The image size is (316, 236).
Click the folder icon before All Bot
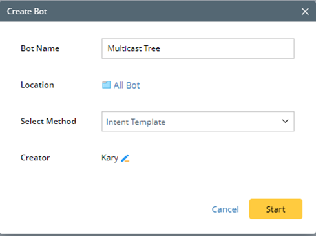tap(106, 85)
